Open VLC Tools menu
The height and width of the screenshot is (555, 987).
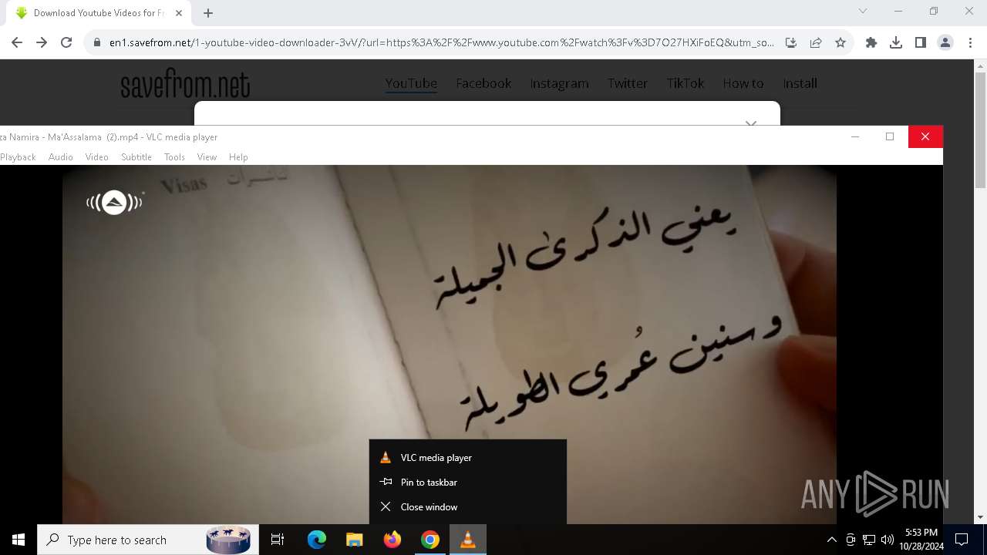point(174,156)
